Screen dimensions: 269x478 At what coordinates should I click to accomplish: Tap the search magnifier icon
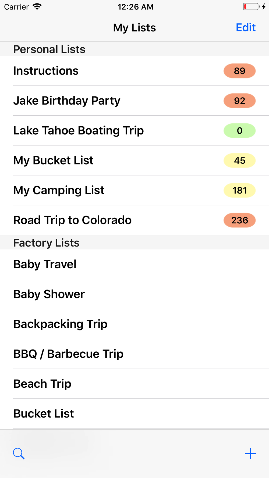click(19, 454)
